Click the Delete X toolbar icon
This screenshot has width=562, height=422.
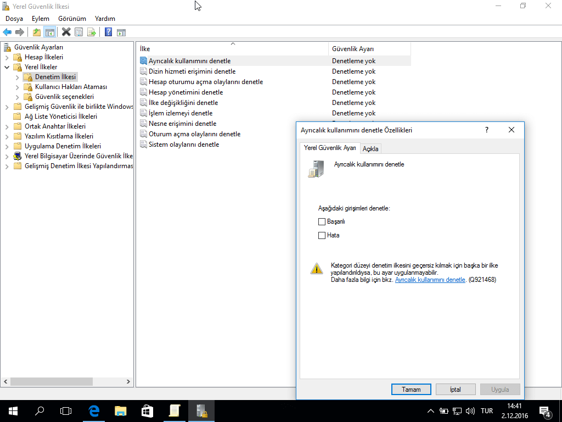pos(66,32)
